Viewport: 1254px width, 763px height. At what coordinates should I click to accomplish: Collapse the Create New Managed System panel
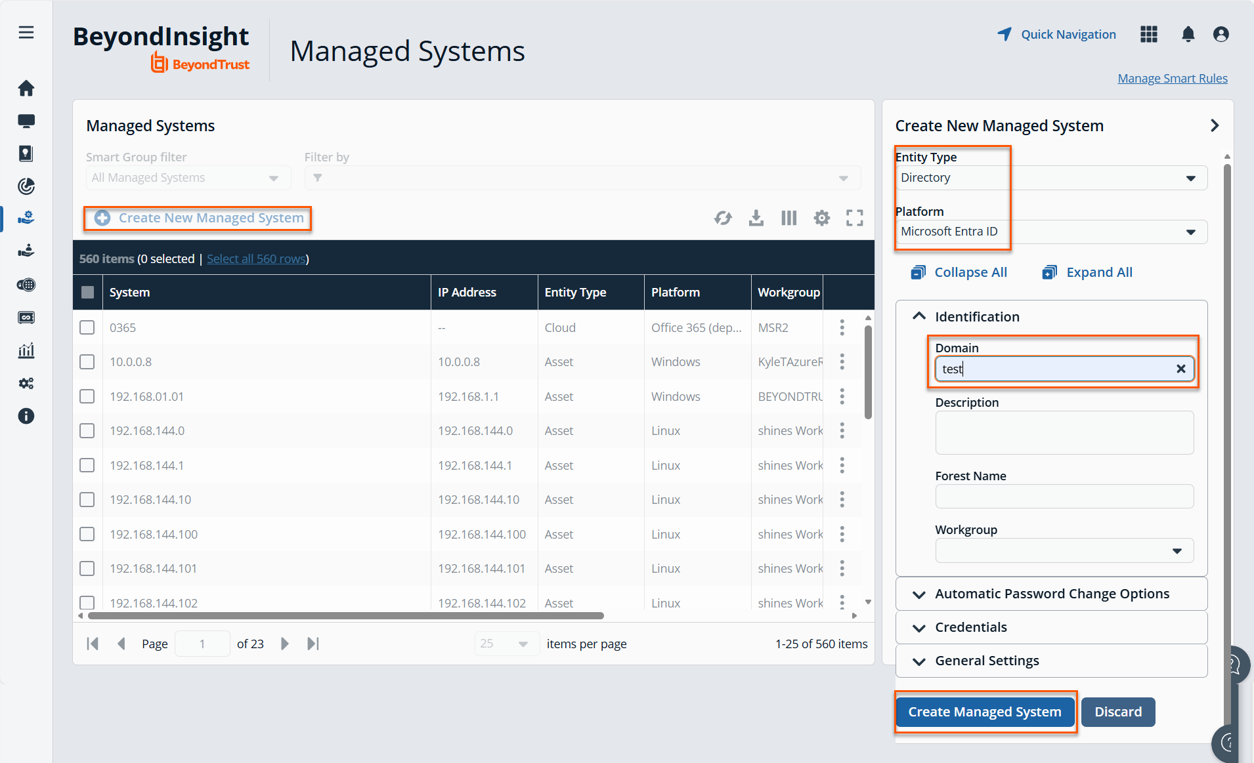tap(1215, 125)
